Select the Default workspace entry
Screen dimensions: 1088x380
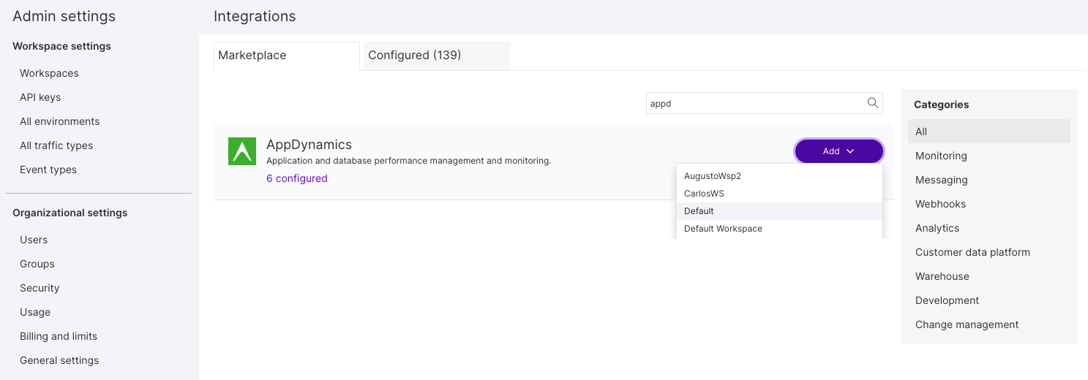[x=699, y=211]
